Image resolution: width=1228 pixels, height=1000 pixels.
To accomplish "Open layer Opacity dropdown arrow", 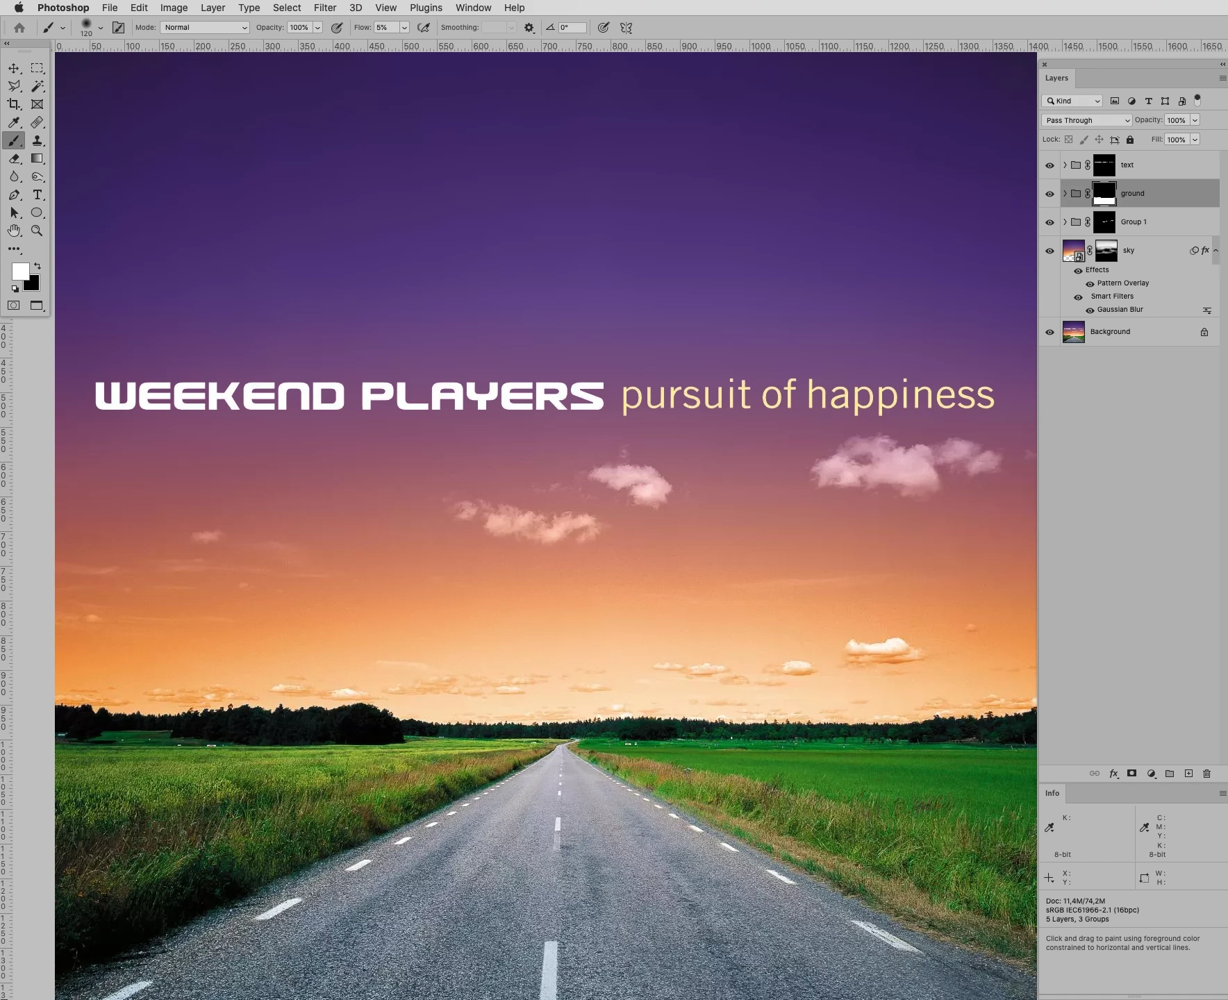I will pos(1195,120).
